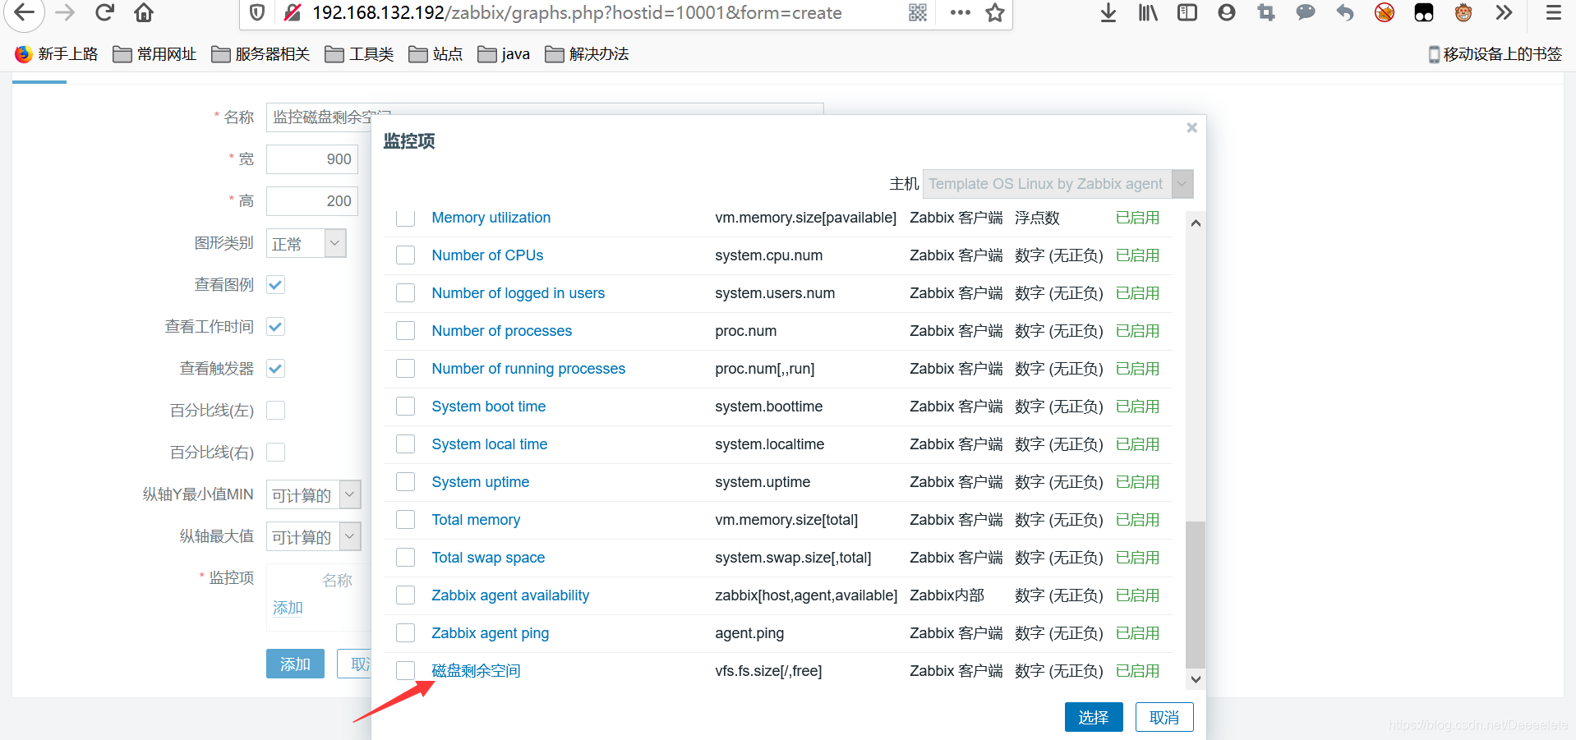Click the 添加 link under 监控项
Screen dimensions: 1576x740
tap(288, 608)
